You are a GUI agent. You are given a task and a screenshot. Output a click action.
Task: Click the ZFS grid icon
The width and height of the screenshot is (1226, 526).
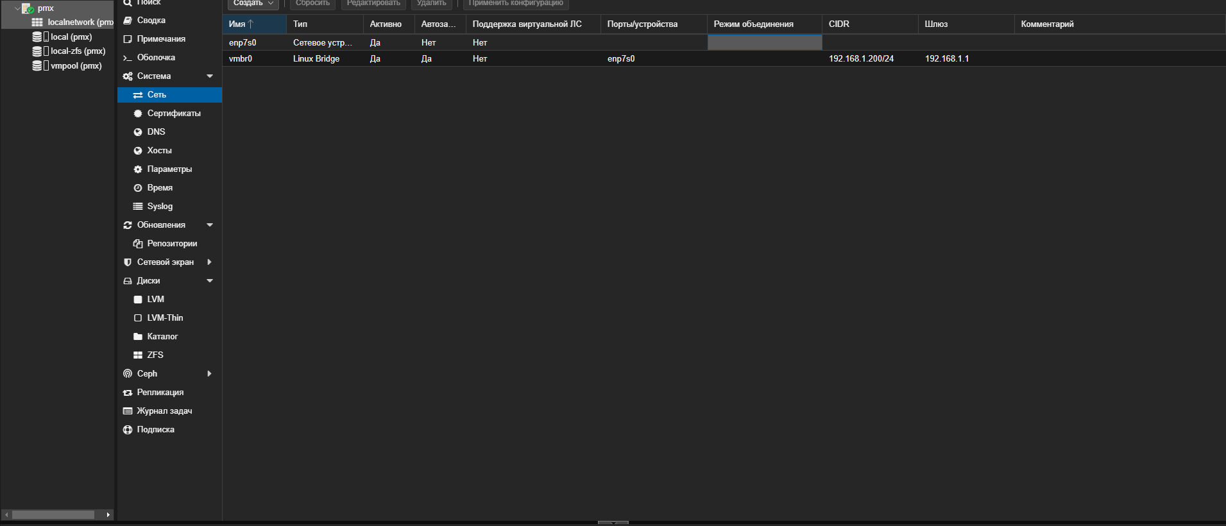[x=138, y=355]
